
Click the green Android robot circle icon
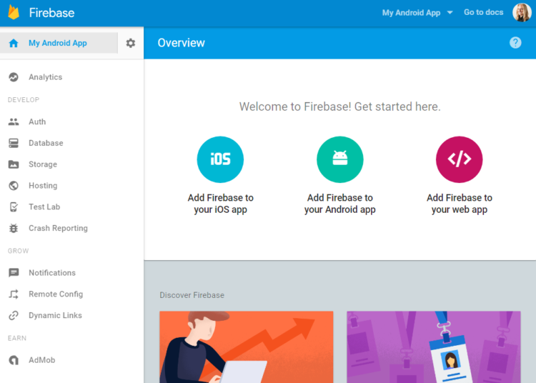coord(339,159)
